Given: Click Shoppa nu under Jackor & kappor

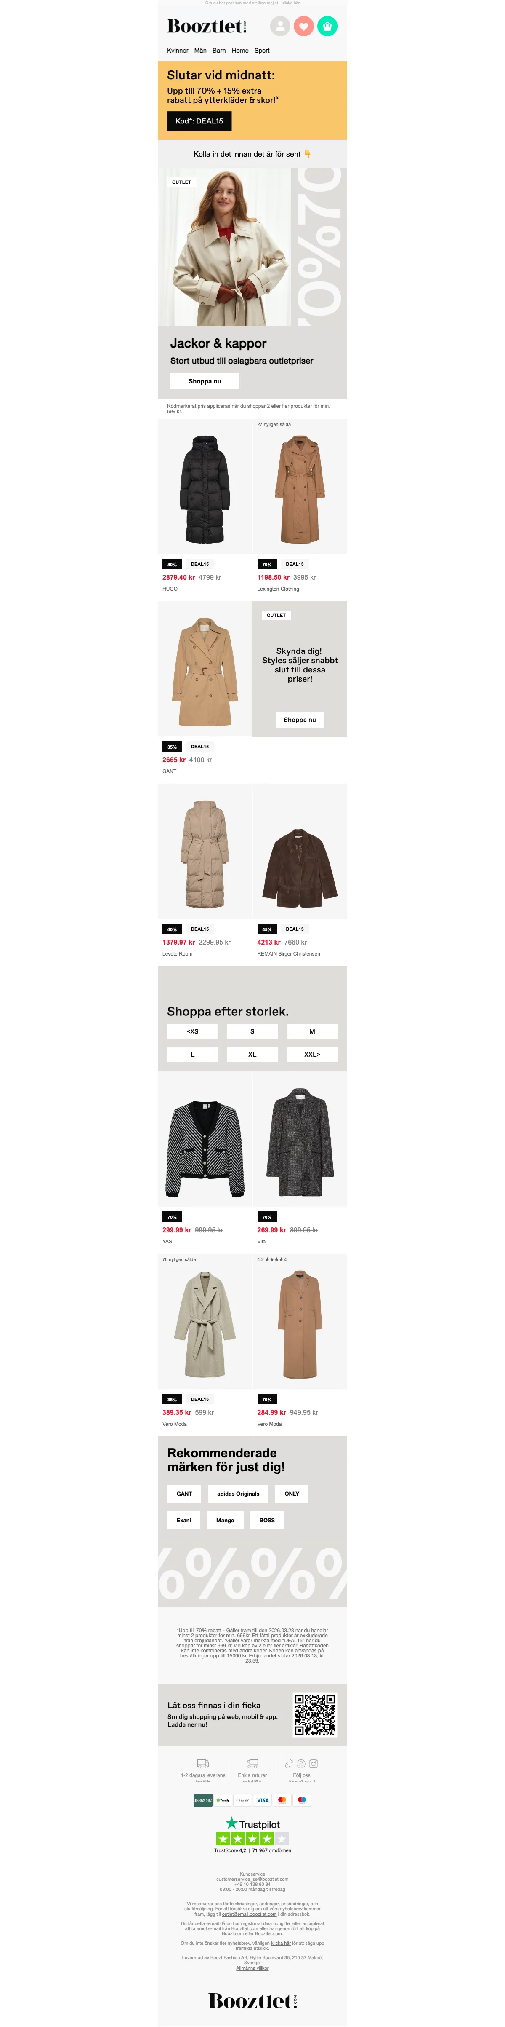Looking at the screenshot, I should pos(205,381).
